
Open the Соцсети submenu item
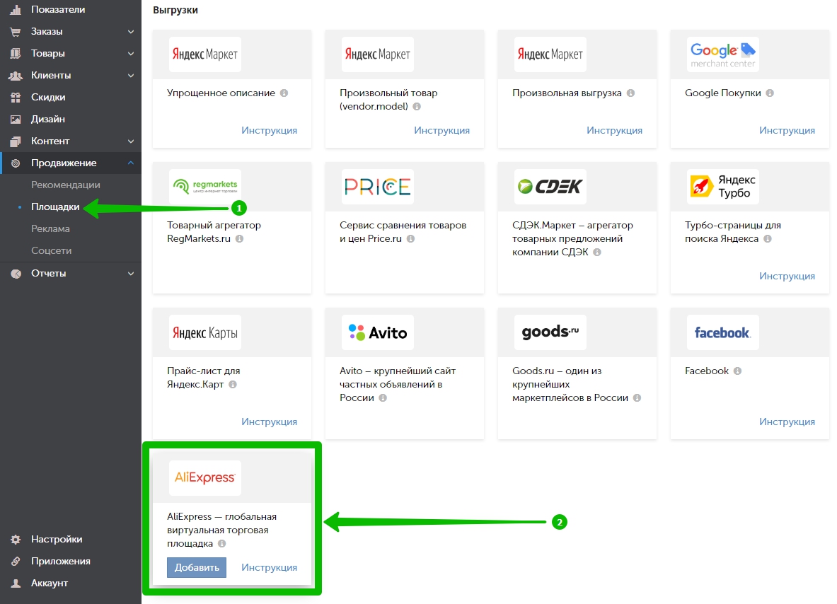[51, 250]
